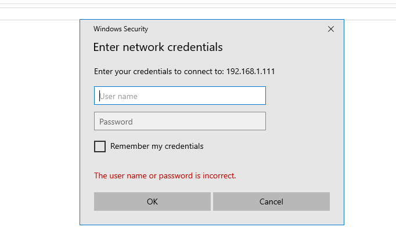This screenshot has width=396, height=249.
Task: Select the Password input field
Action: (180, 121)
